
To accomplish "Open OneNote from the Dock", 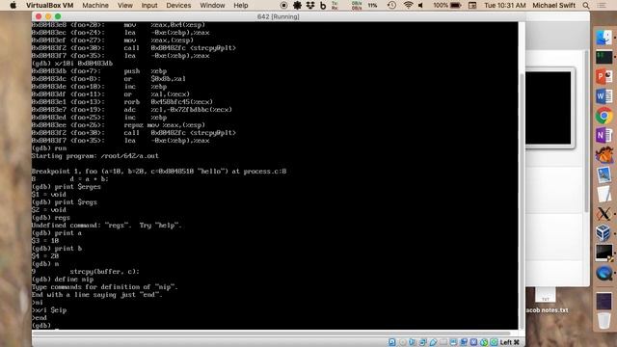I will [x=604, y=135].
